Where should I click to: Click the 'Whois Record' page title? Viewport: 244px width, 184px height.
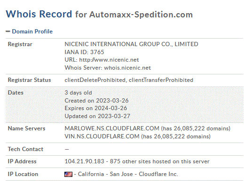coord(39,14)
